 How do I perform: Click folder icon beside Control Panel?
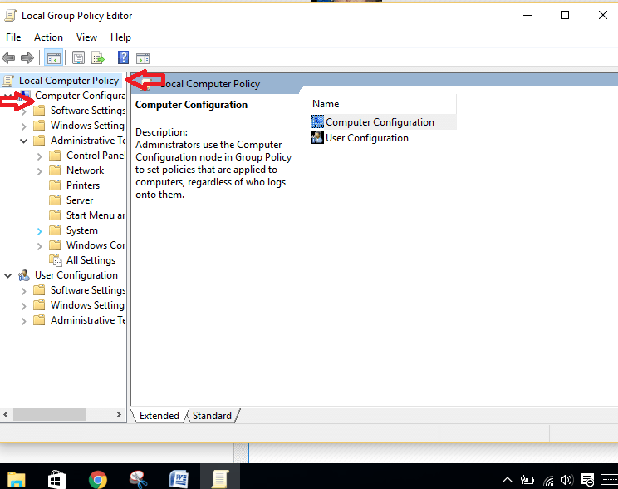(55, 156)
